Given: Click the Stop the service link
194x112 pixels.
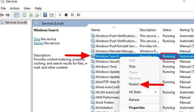Looking at the screenshot, I should pos(37,39).
